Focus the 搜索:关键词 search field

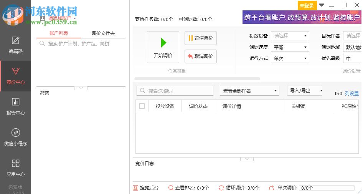[175, 91]
